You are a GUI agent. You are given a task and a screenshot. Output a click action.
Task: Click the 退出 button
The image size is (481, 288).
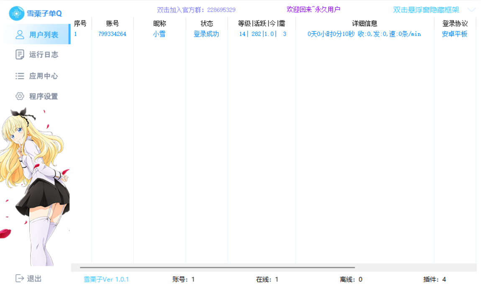(28, 278)
